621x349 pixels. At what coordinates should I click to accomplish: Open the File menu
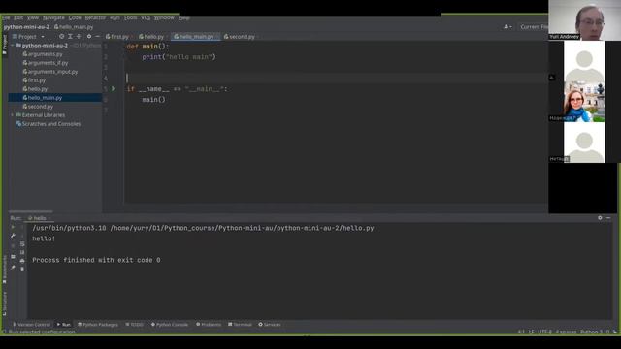pyautogui.click(x=6, y=17)
